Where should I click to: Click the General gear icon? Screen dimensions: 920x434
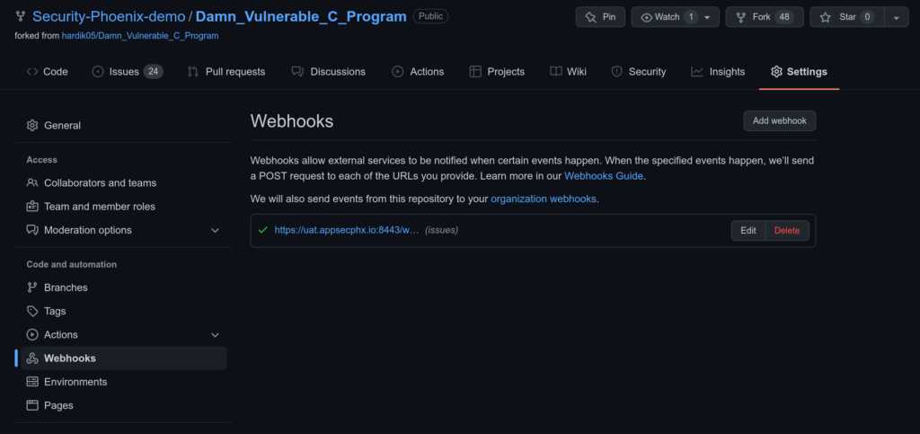(32, 126)
